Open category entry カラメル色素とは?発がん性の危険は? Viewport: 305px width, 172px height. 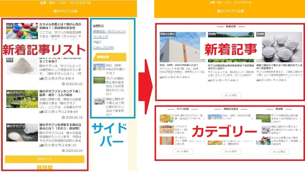tap(285, 141)
